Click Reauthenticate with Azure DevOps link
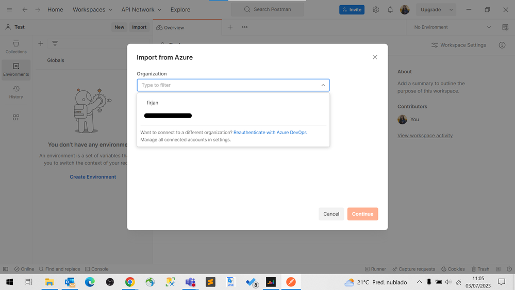 point(270,132)
